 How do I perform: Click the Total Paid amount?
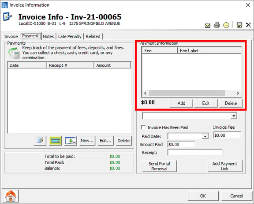[x=115, y=162]
